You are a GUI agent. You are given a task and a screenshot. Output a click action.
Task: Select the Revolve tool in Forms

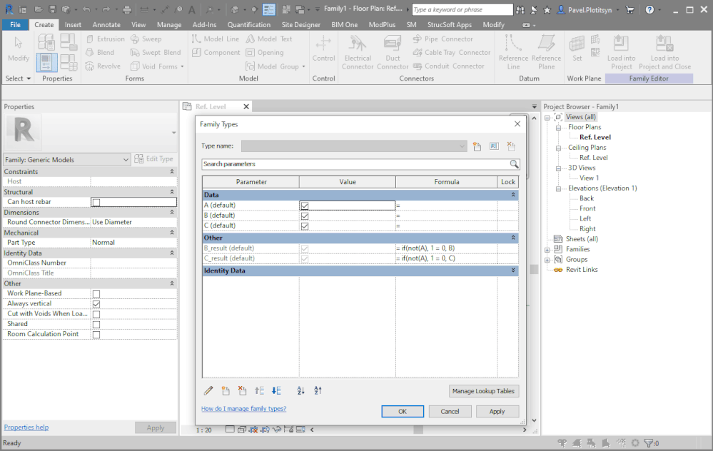click(103, 66)
